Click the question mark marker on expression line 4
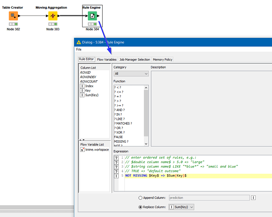 (116, 171)
